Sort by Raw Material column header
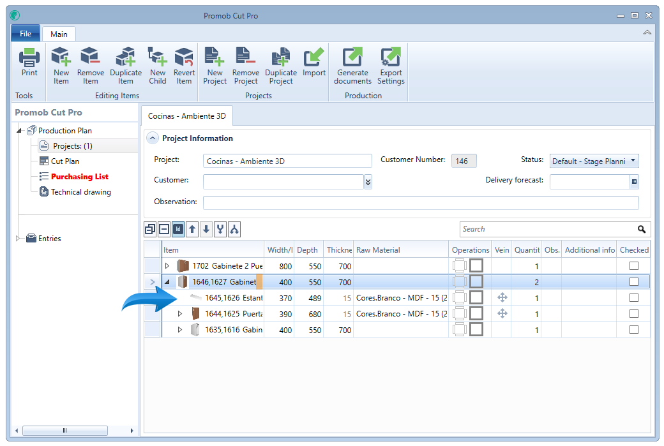 tap(400, 249)
